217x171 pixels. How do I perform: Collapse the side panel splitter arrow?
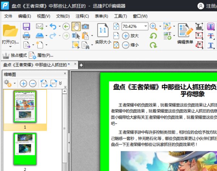click(69, 143)
